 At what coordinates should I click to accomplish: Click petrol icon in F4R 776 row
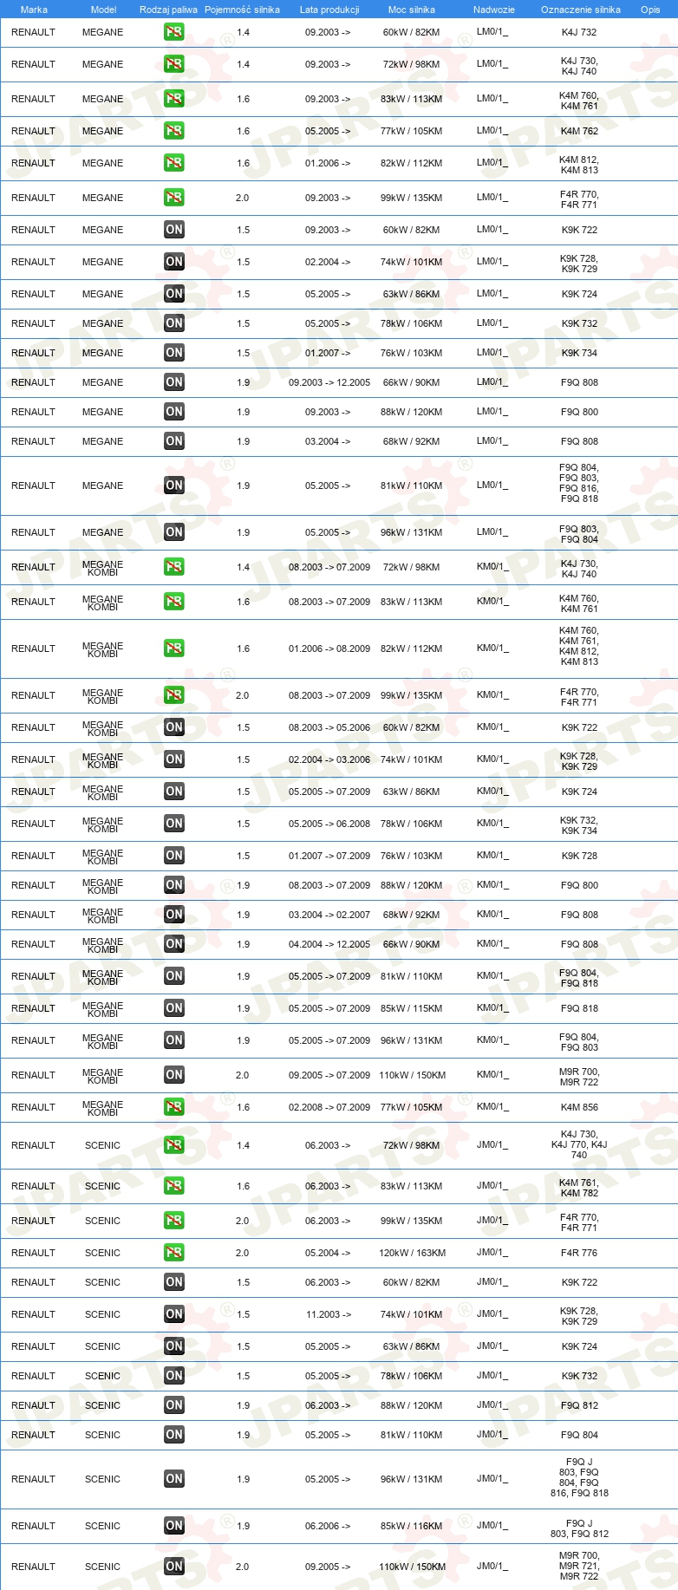[x=174, y=1253]
